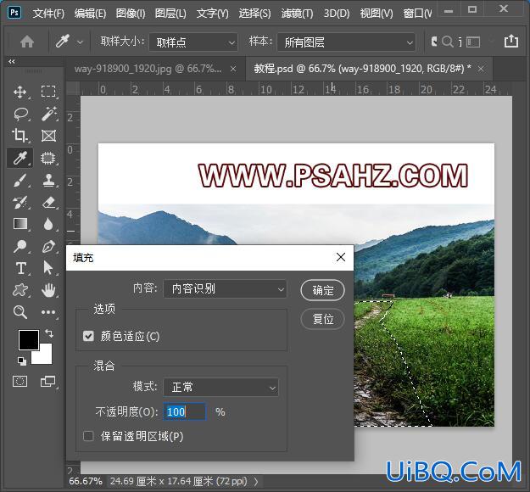Select the Clone Stamp tool
The height and width of the screenshot is (492, 530).
pyautogui.click(x=48, y=180)
